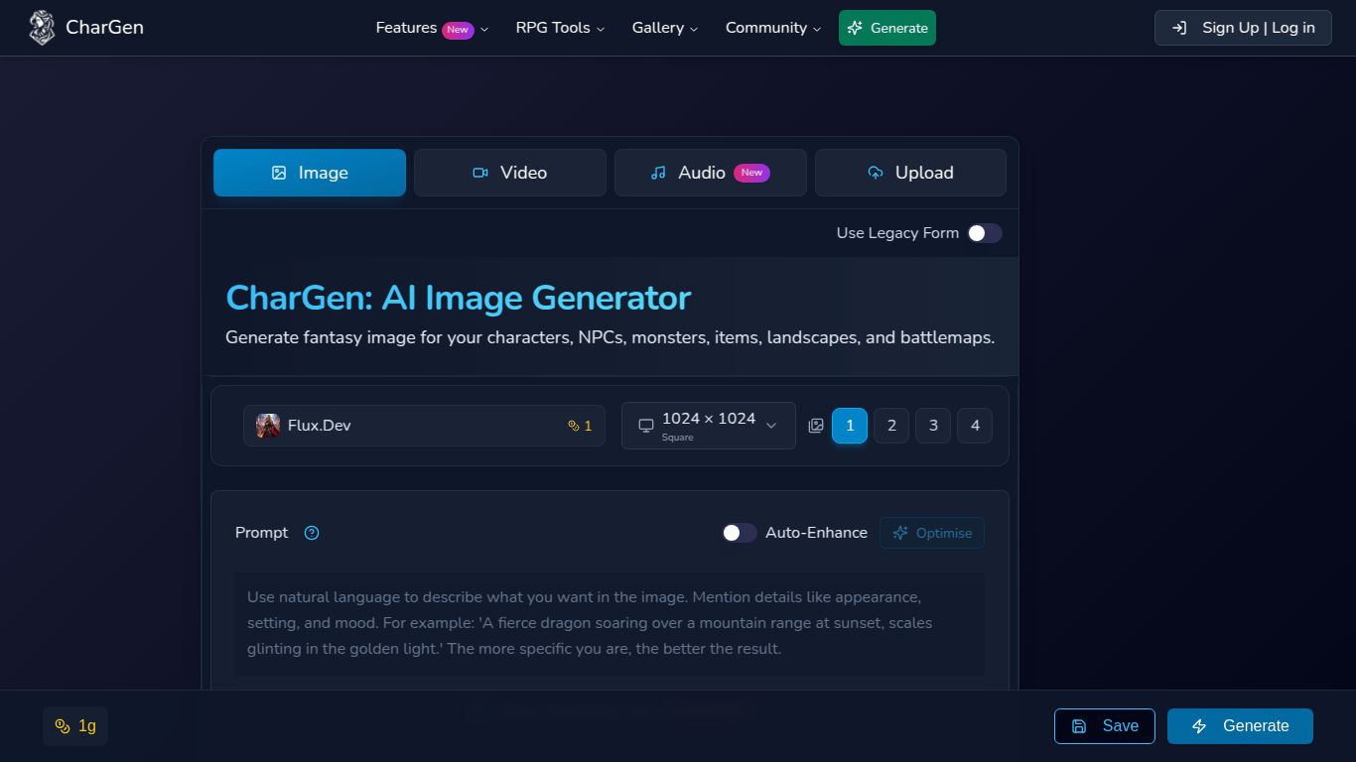Viewport: 1356px width, 762px height.
Task: Click the Upload cloud icon
Action: (x=875, y=172)
